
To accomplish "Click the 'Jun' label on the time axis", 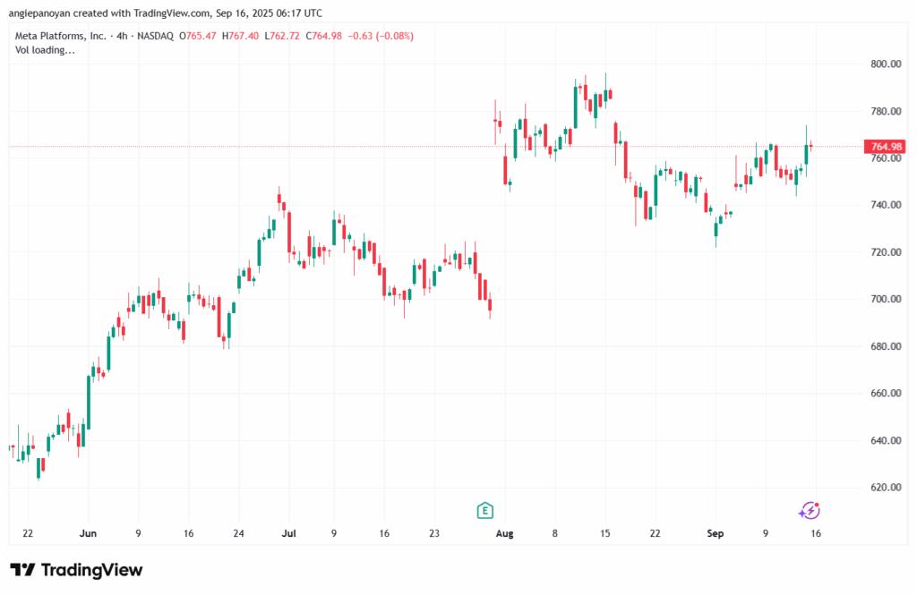I will tap(88, 533).
